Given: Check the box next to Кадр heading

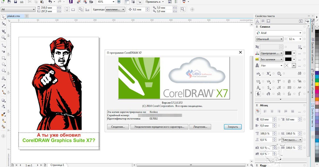Looking at the screenshot, I should pos(304,165).
